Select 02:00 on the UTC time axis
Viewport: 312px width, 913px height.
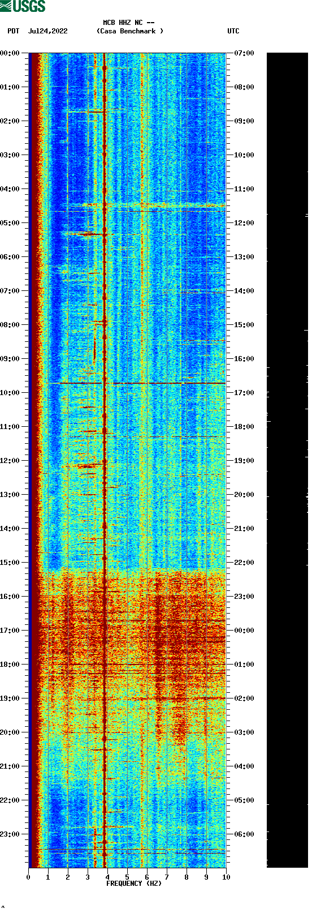244,698
